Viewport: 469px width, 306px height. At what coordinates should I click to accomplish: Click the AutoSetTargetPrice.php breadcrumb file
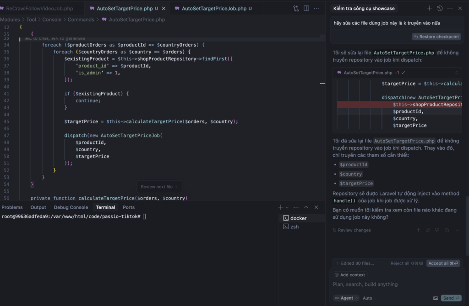pyautogui.click(x=136, y=19)
